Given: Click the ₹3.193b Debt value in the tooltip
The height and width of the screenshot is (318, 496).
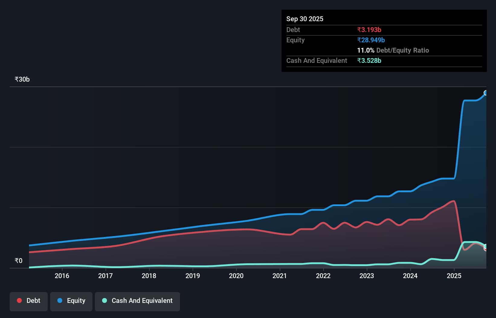Looking at the screenshot, I should (x=369, y=30).
